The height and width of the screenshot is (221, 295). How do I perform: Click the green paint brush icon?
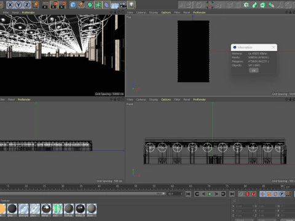[271, 5]
